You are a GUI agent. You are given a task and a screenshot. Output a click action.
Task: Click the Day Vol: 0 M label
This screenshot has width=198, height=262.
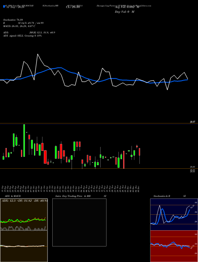click(124, 12)
